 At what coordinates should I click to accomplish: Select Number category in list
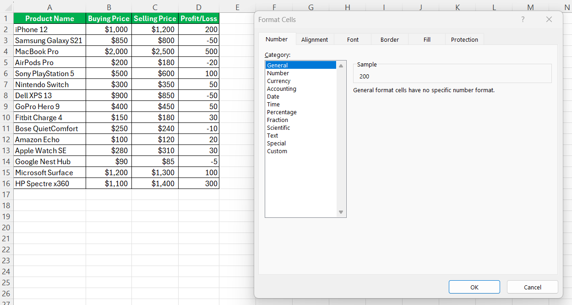[301, 73]
